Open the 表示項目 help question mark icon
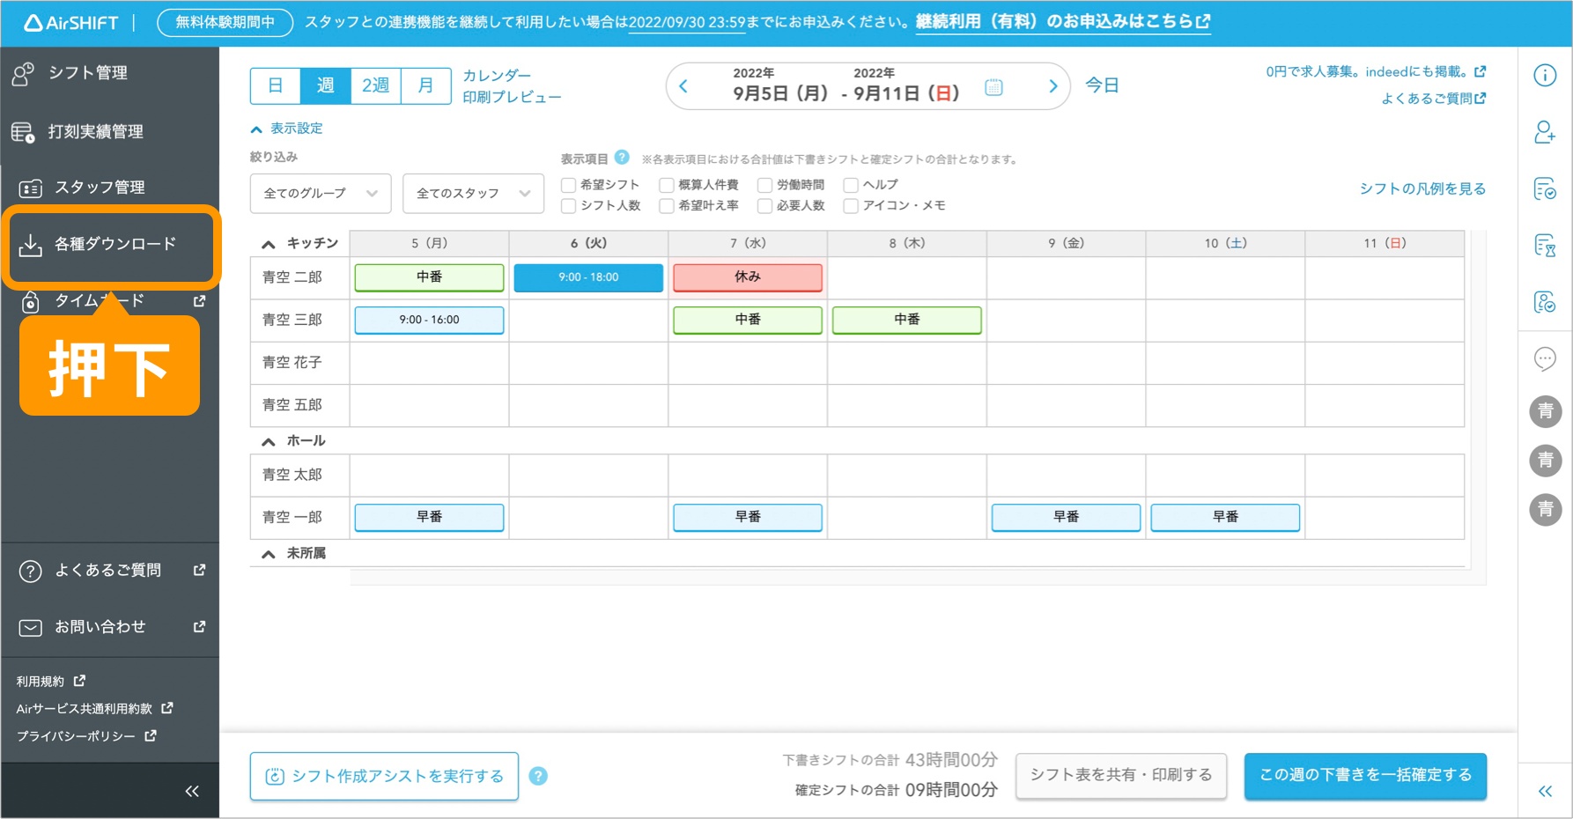 point(623,157)
